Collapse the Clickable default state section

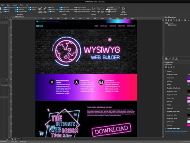(x=165, y=88)
